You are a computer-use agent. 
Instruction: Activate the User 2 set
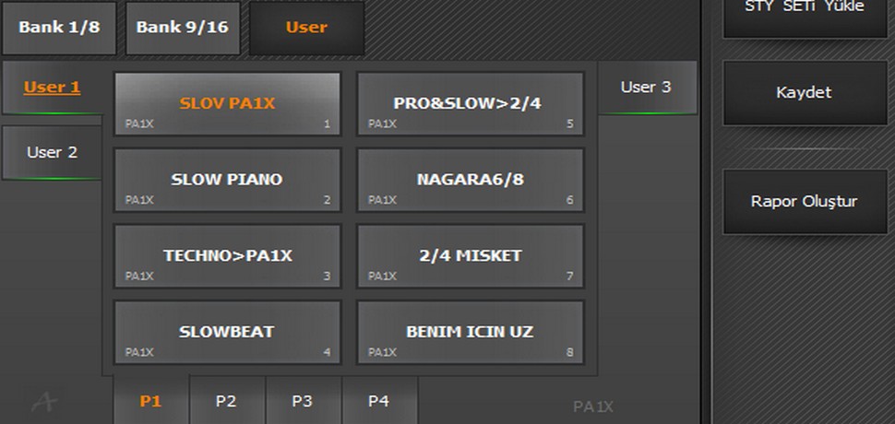tap(52, 152)
